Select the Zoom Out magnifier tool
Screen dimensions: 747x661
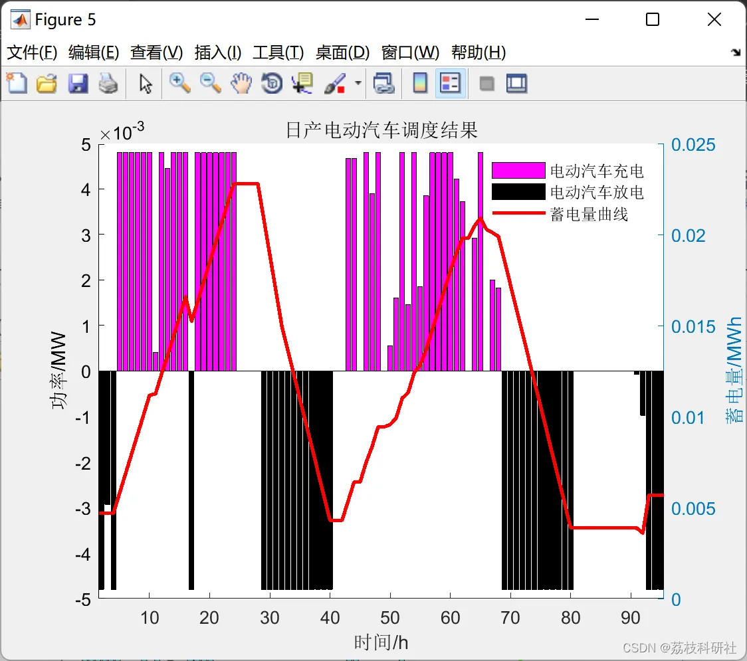211,83
